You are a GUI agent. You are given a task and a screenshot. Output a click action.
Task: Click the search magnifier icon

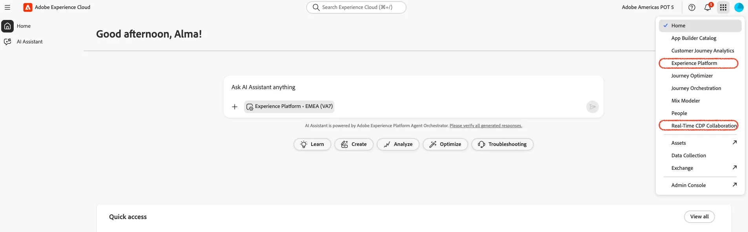316,7
